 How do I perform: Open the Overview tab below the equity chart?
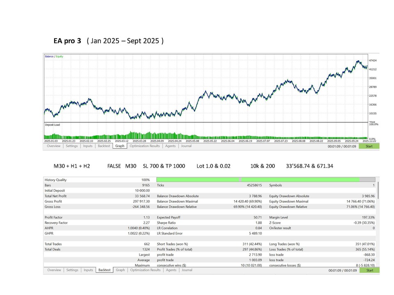tap(53, 146)
